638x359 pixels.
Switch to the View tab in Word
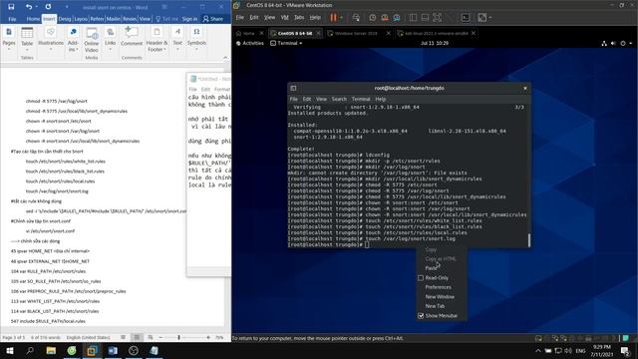point(145,19)
